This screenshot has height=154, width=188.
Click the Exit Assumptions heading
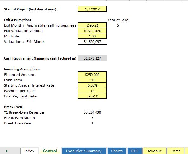(x=18, y=20)
